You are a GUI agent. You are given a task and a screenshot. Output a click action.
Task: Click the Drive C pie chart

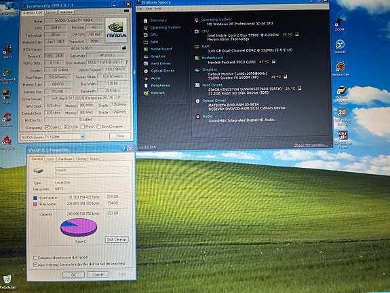79,227
